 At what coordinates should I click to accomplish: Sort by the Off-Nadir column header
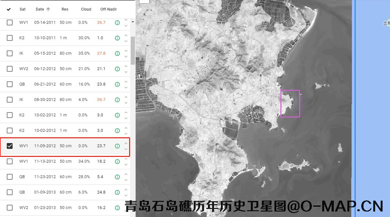108,9
